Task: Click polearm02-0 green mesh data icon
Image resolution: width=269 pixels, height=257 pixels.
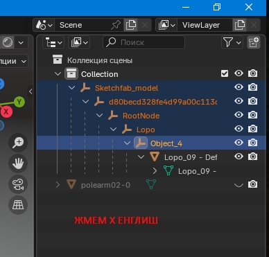Action: [x=151, y=184]
